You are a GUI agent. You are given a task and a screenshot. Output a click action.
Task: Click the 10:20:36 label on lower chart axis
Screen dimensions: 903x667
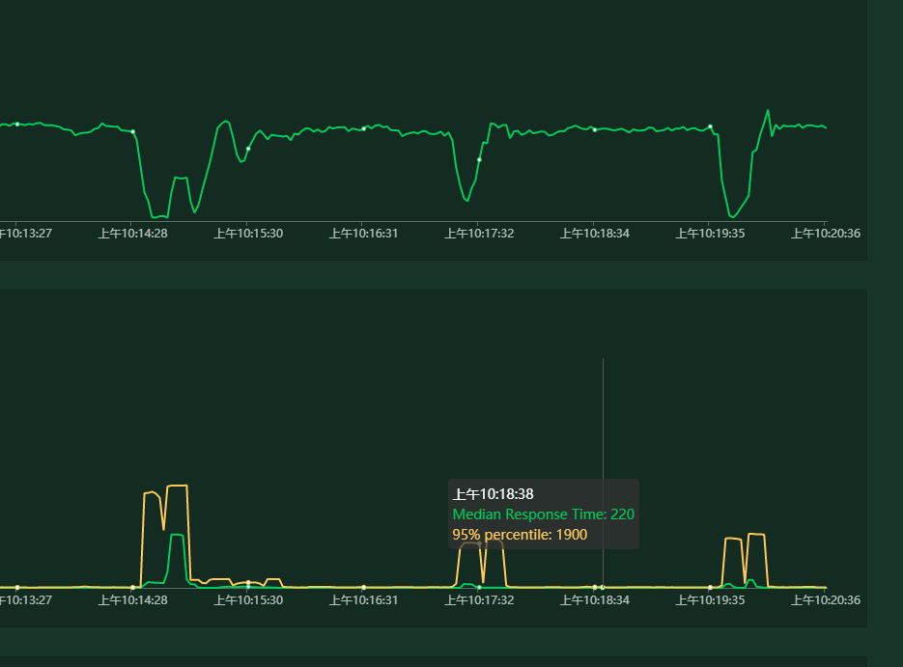(826, 600)
